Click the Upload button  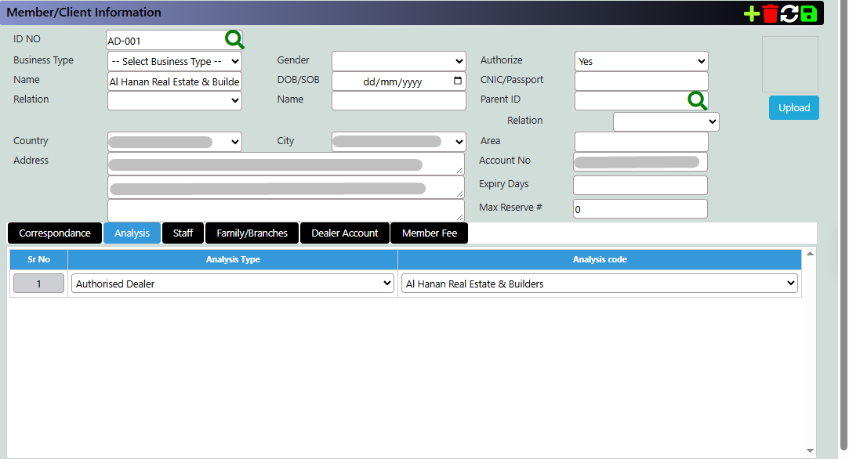coord(794,108)
